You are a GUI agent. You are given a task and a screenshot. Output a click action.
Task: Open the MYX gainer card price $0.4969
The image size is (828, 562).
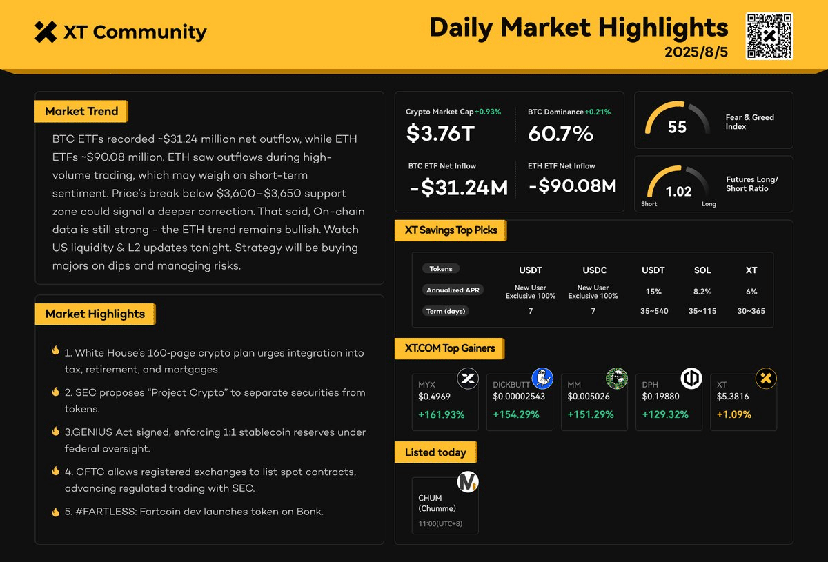click(x=435, y=397)
